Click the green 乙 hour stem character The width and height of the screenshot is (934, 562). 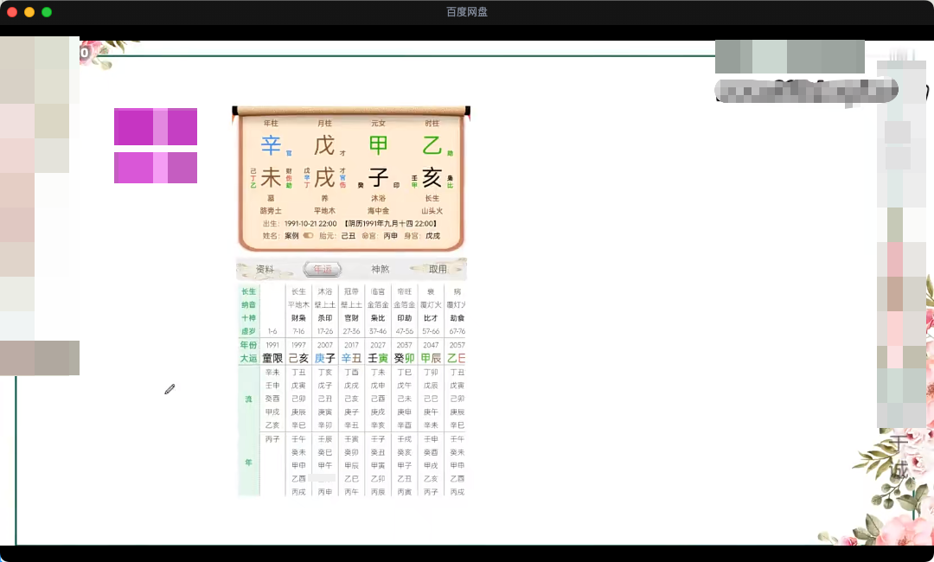click(x=432, y=145)
